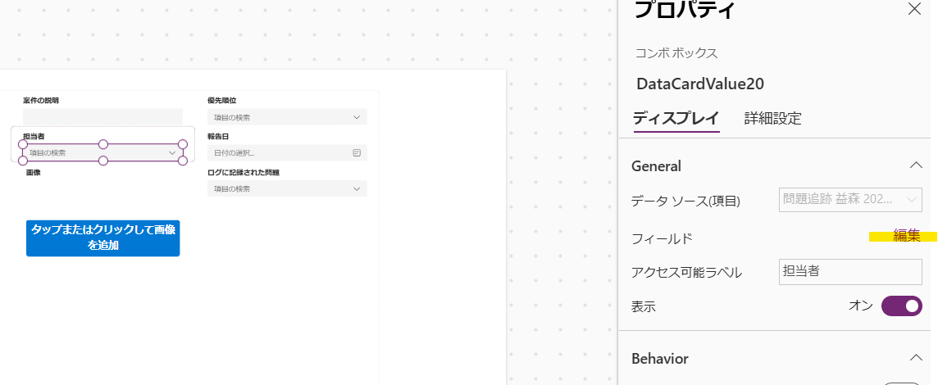Viewport: 938px width, 385px height.
Task: Click the DataCardValue20 control name
Action: 700,84
